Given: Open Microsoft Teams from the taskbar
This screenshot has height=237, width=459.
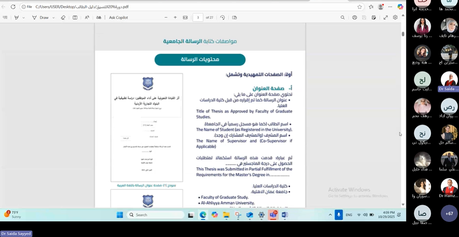Looking at the screenshot, I should (273, 215).
